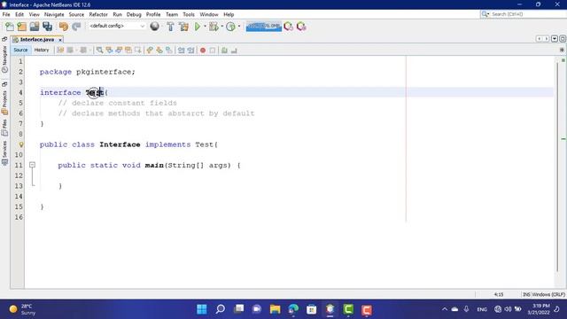Image resolution: width=567 pixels, height=319 pixels.
Task: Open the Tools menu
Action: (189, 14)
